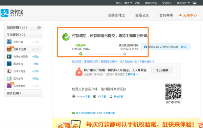The height and width of the screenshot is (128, 203).
Task: Click iOS下载 link
Action: tap(102, 97)
